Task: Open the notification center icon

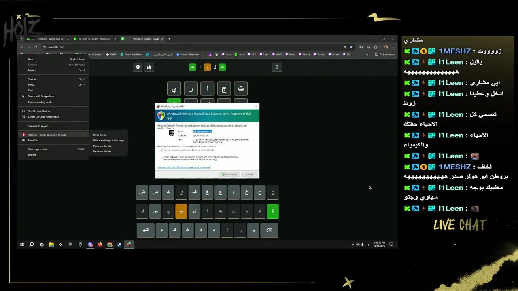Action: (391, 245)
